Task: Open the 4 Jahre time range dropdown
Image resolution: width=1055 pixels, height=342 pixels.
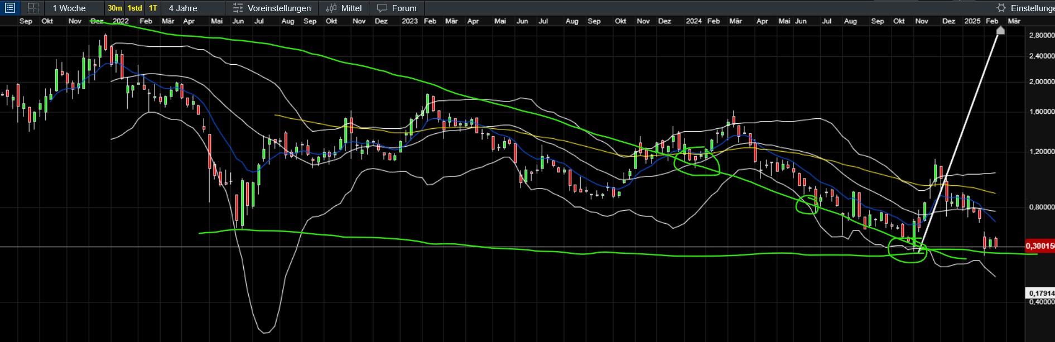Action: coord(183,8)
